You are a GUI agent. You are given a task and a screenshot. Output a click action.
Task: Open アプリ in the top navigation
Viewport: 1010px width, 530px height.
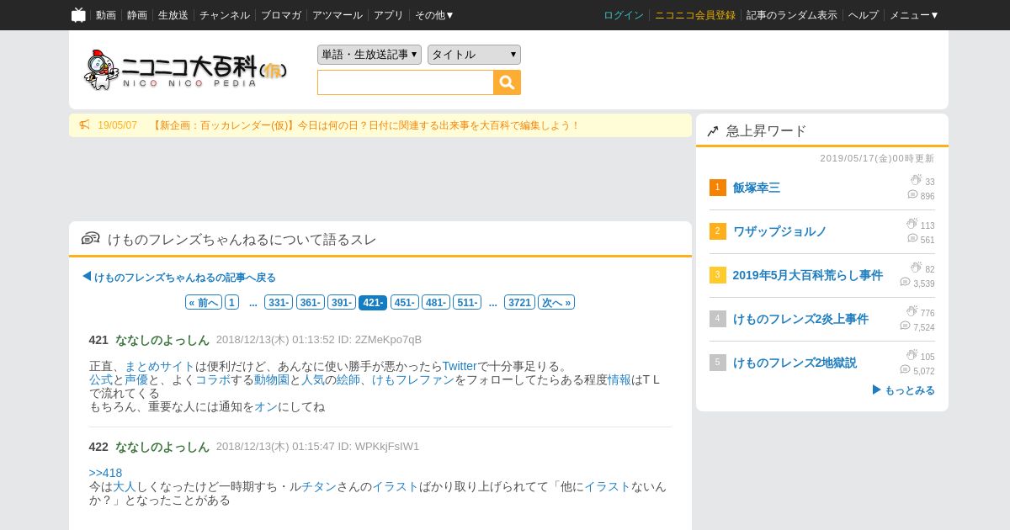[x=389, y=15]
